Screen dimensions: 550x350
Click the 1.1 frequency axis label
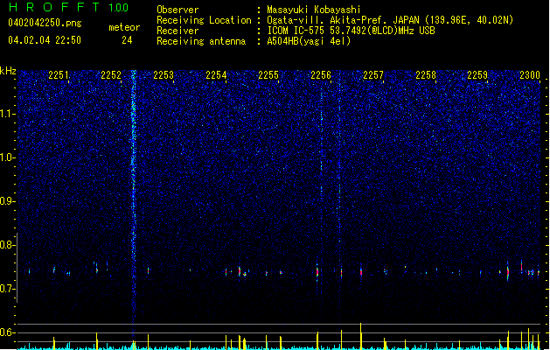tap(7, 114)
